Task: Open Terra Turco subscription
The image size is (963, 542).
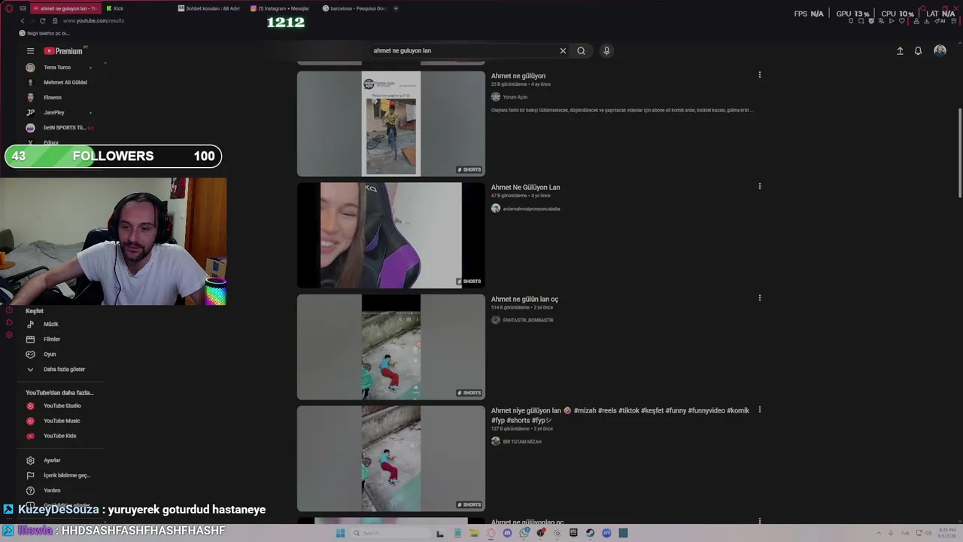Action: pos(59,67)
